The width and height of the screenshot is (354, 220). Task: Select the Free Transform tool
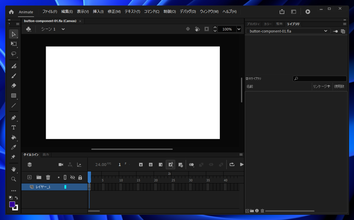[14, 44]
